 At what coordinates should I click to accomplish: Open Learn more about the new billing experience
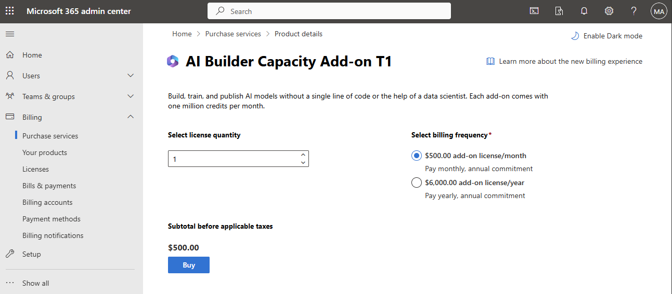coord(571,61)
